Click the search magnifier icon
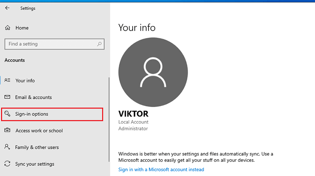Image resolution: width=315 pixels, height=176 pixels. click(x=100, y=44)
